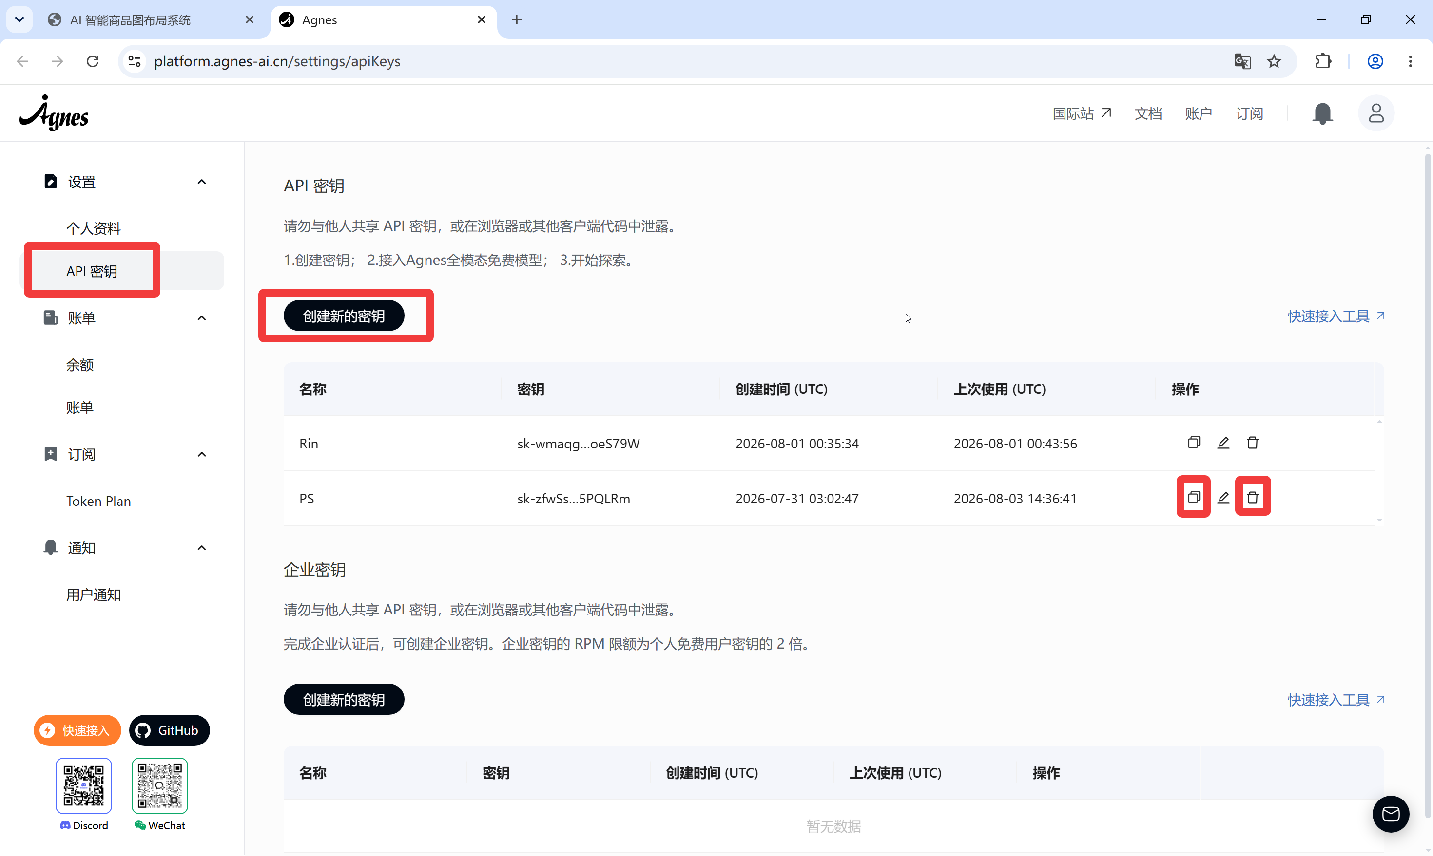Open 余额 under 账单
Viewport: 1433px width, 856px height.
[79, 365]
